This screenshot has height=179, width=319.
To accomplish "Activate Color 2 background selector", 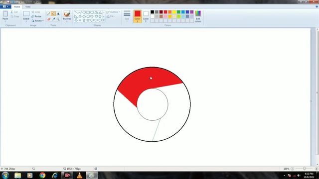I will pyautogui.click(x=146, y=16).
